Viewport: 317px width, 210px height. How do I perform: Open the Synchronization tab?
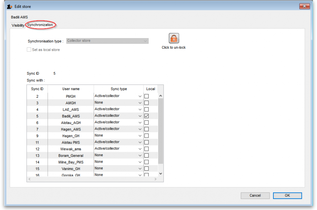pos(40,25)
